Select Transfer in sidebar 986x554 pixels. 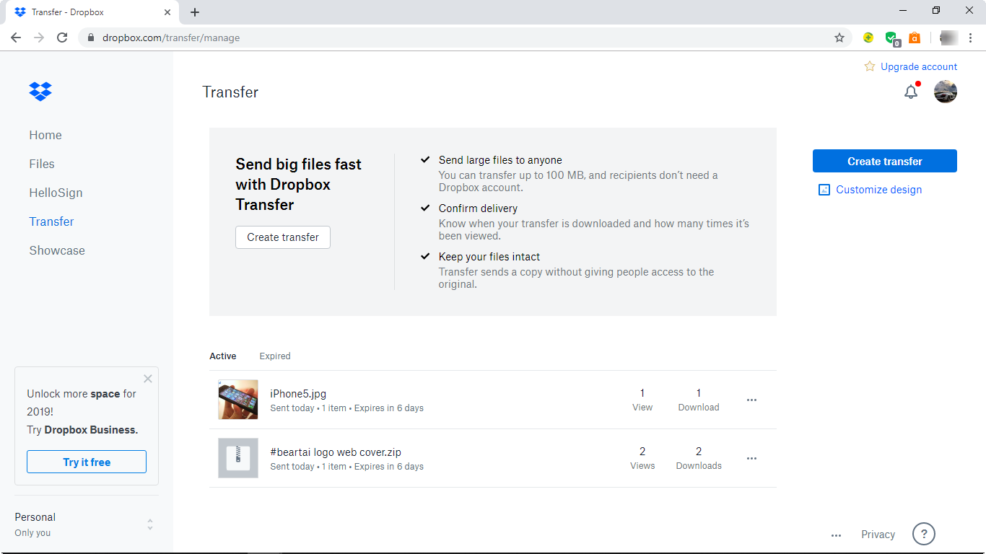(x=51, y=221)
